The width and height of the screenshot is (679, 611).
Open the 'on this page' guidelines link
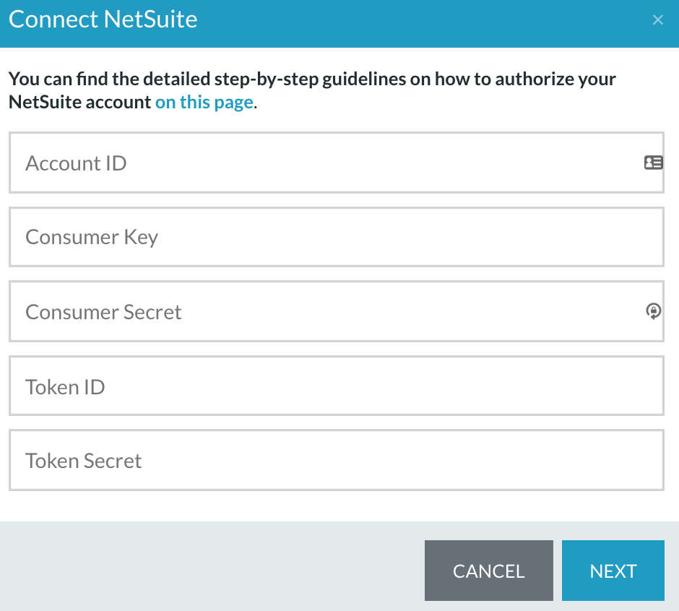(x=204, y=102)
